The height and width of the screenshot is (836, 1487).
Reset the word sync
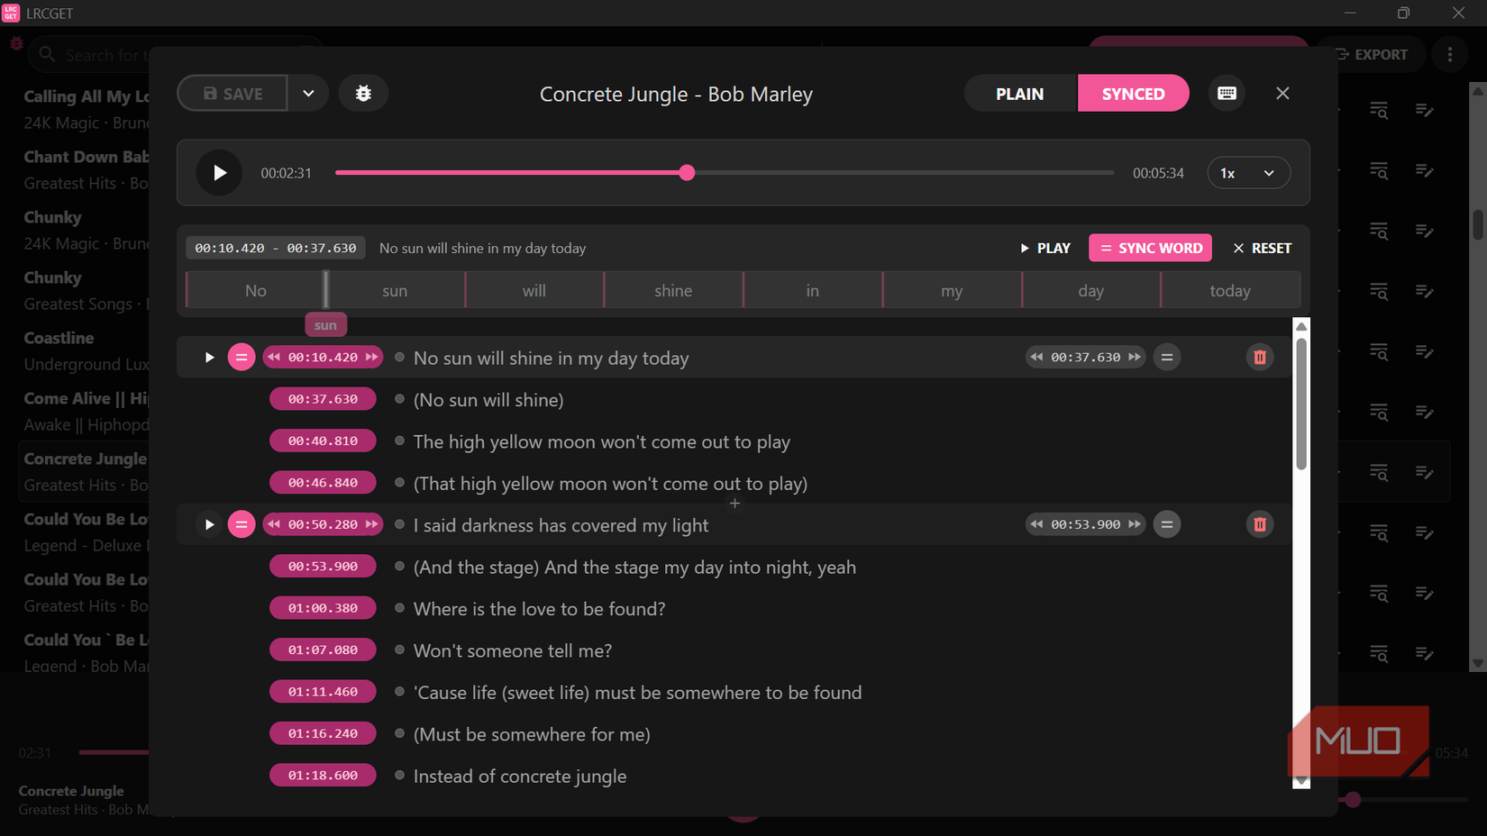coord(1262,248)
